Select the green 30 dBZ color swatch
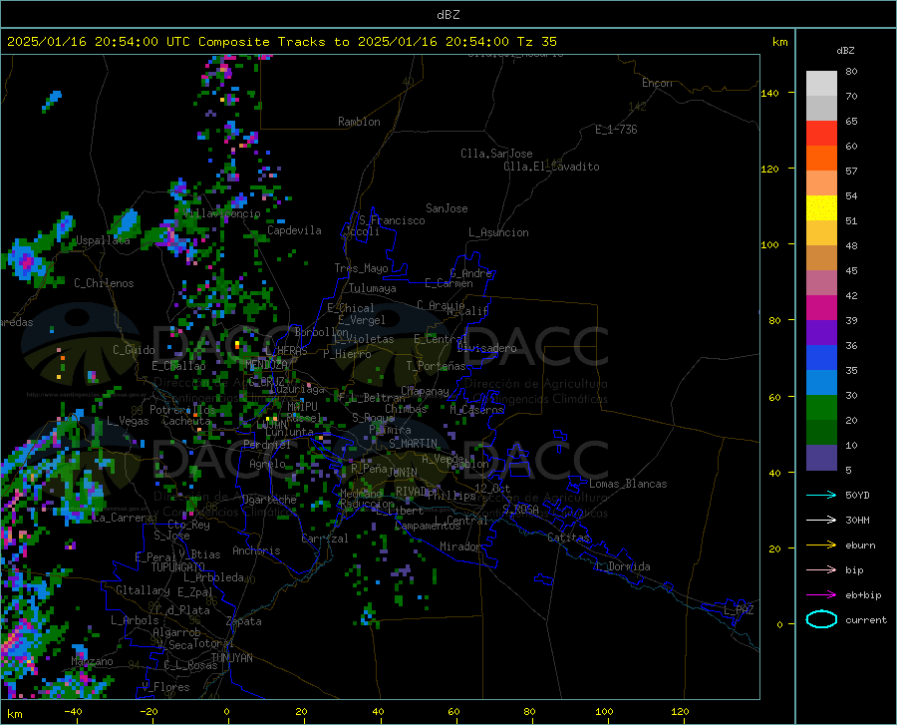Viewport: 897px width, 725px height. tap(821, 408)
